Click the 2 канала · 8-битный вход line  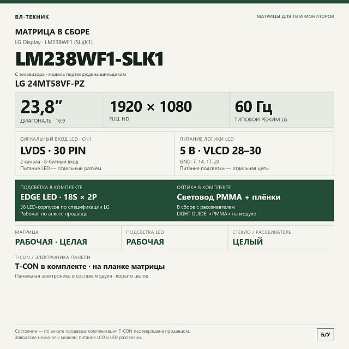tap(49, 162)
